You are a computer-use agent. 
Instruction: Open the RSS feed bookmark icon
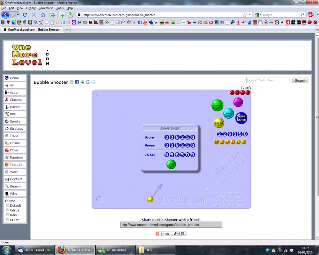coord(57,22)
